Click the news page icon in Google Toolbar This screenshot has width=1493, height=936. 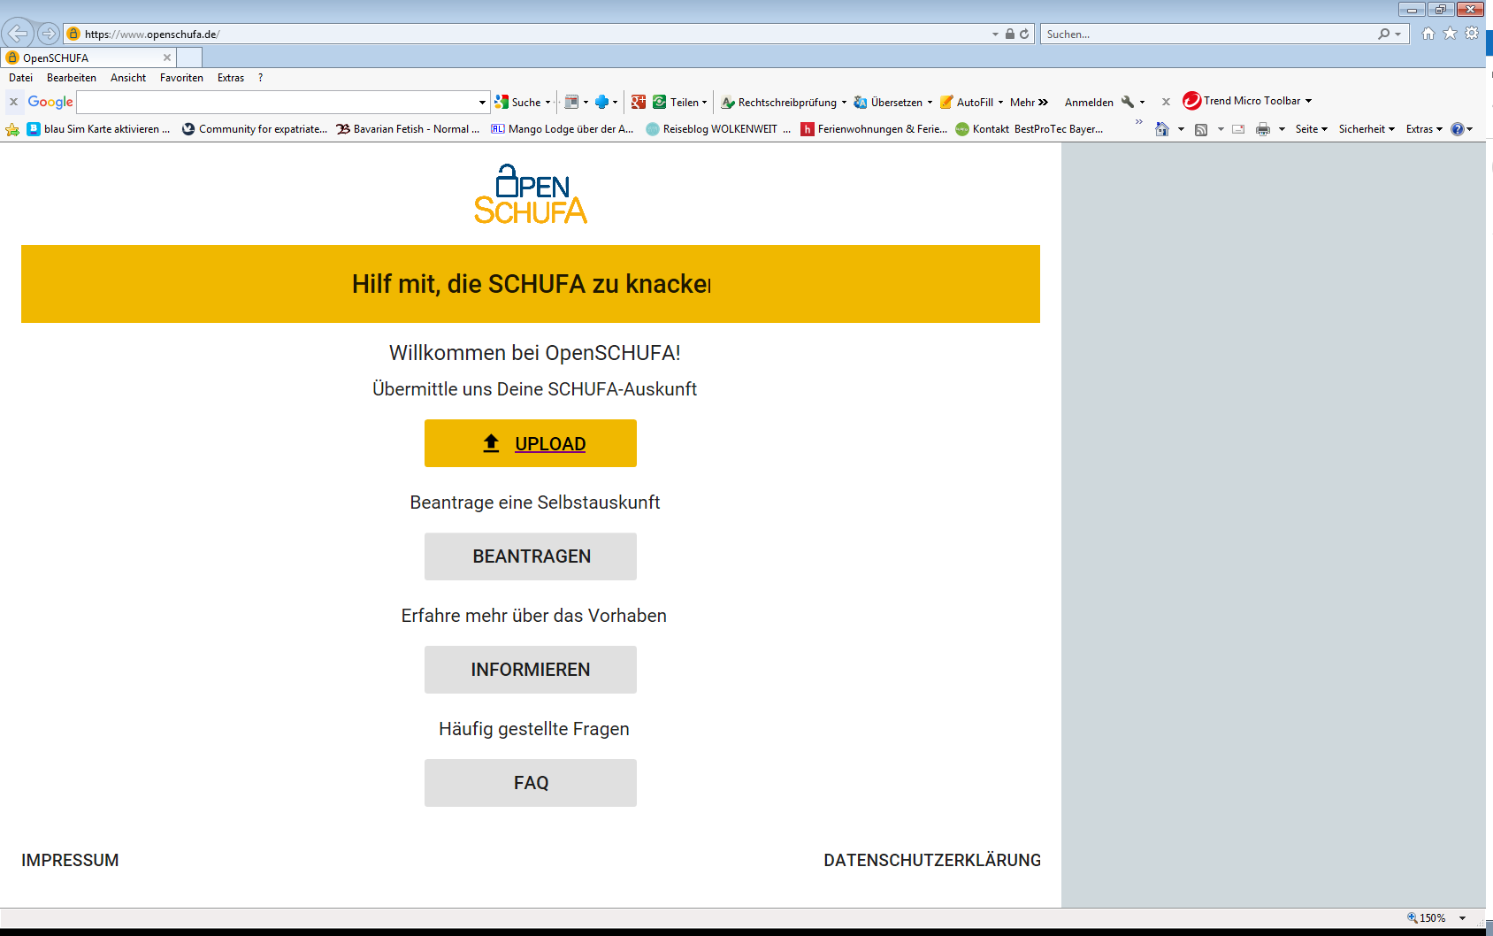click(571, 102)
